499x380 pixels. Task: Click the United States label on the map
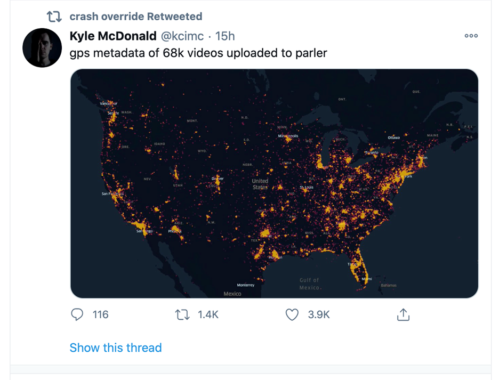pyautogui.click(x=260, y=184)
